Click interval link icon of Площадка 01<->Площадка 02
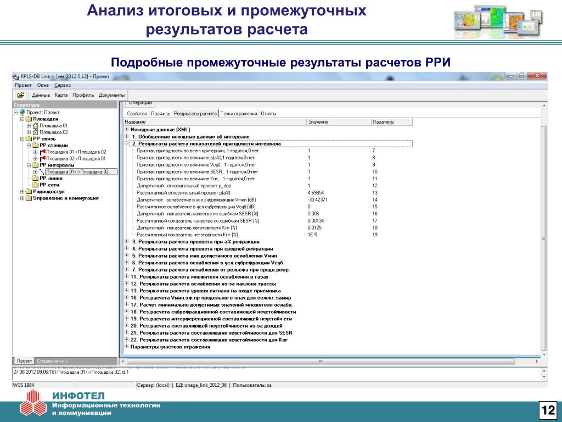The width and height of the screenshot is (562, 422). pyautogui.click(x=42, y=172)
